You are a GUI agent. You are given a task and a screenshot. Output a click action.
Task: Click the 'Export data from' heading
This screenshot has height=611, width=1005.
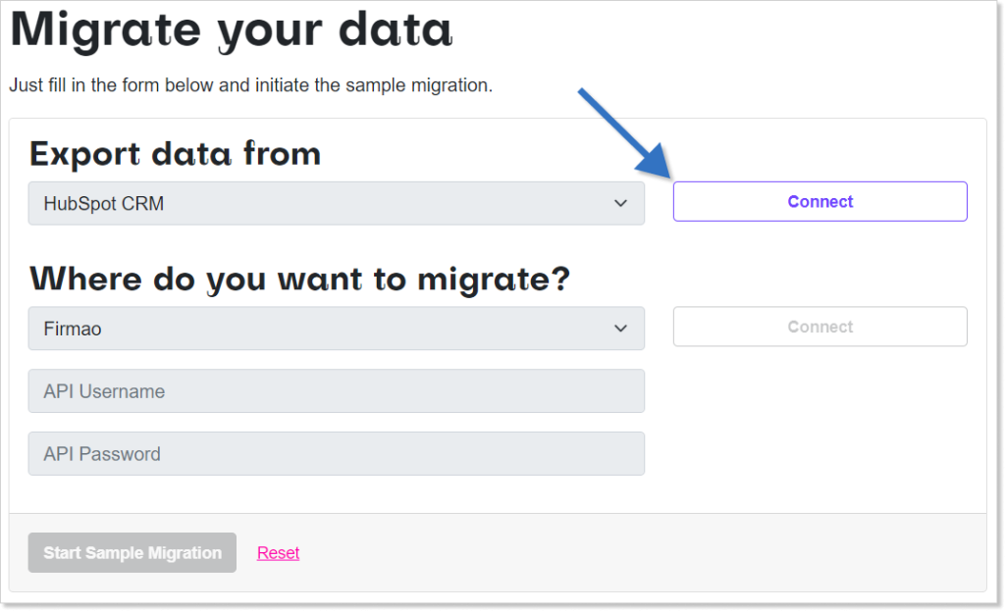[x=175, y=154]
